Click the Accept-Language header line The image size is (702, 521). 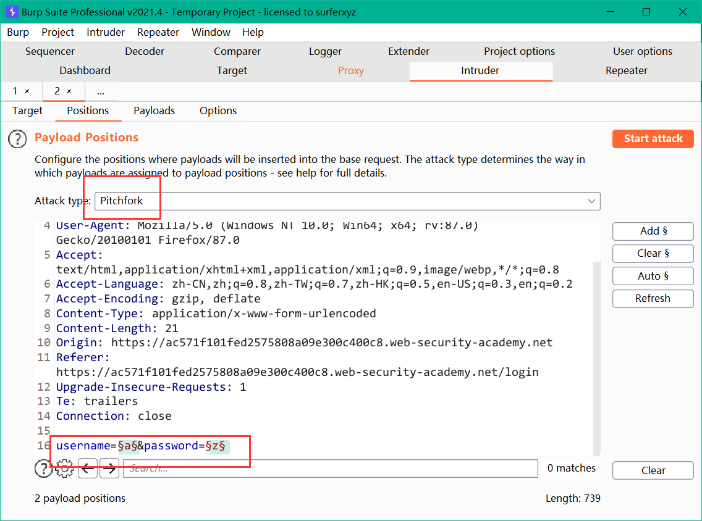[315, 284]
